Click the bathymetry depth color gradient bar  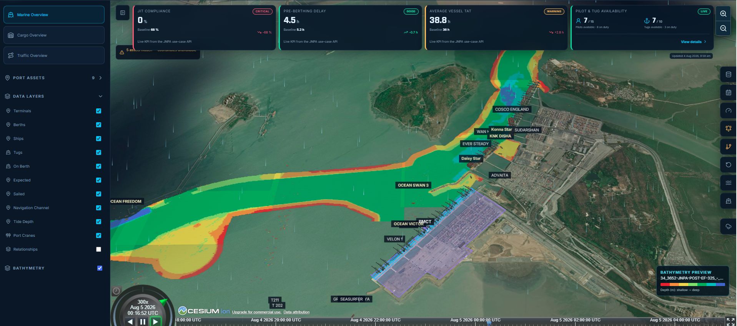click(x=692, y=284)
